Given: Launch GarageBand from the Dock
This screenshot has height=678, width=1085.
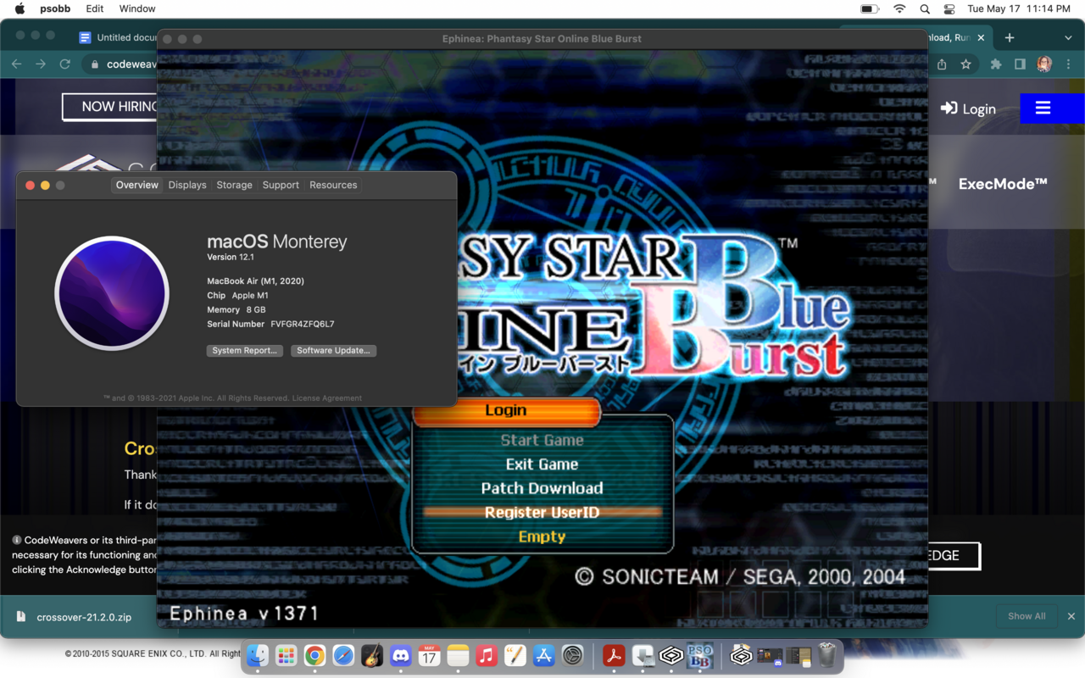Looking at the screenshot, I should (372, 655).
